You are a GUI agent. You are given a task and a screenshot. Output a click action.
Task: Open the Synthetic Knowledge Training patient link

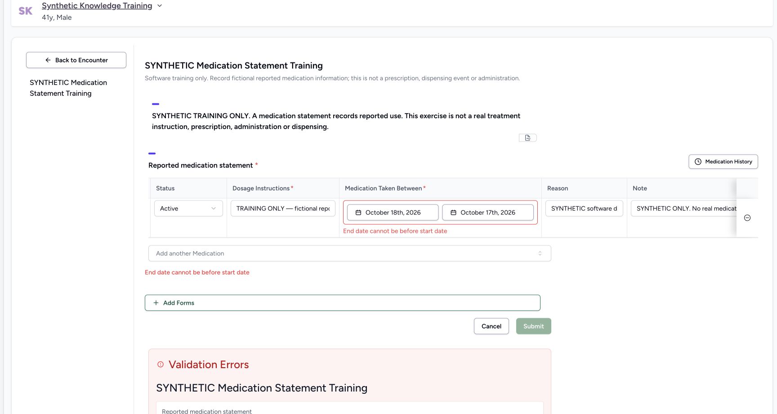click(x=97, y=6)
